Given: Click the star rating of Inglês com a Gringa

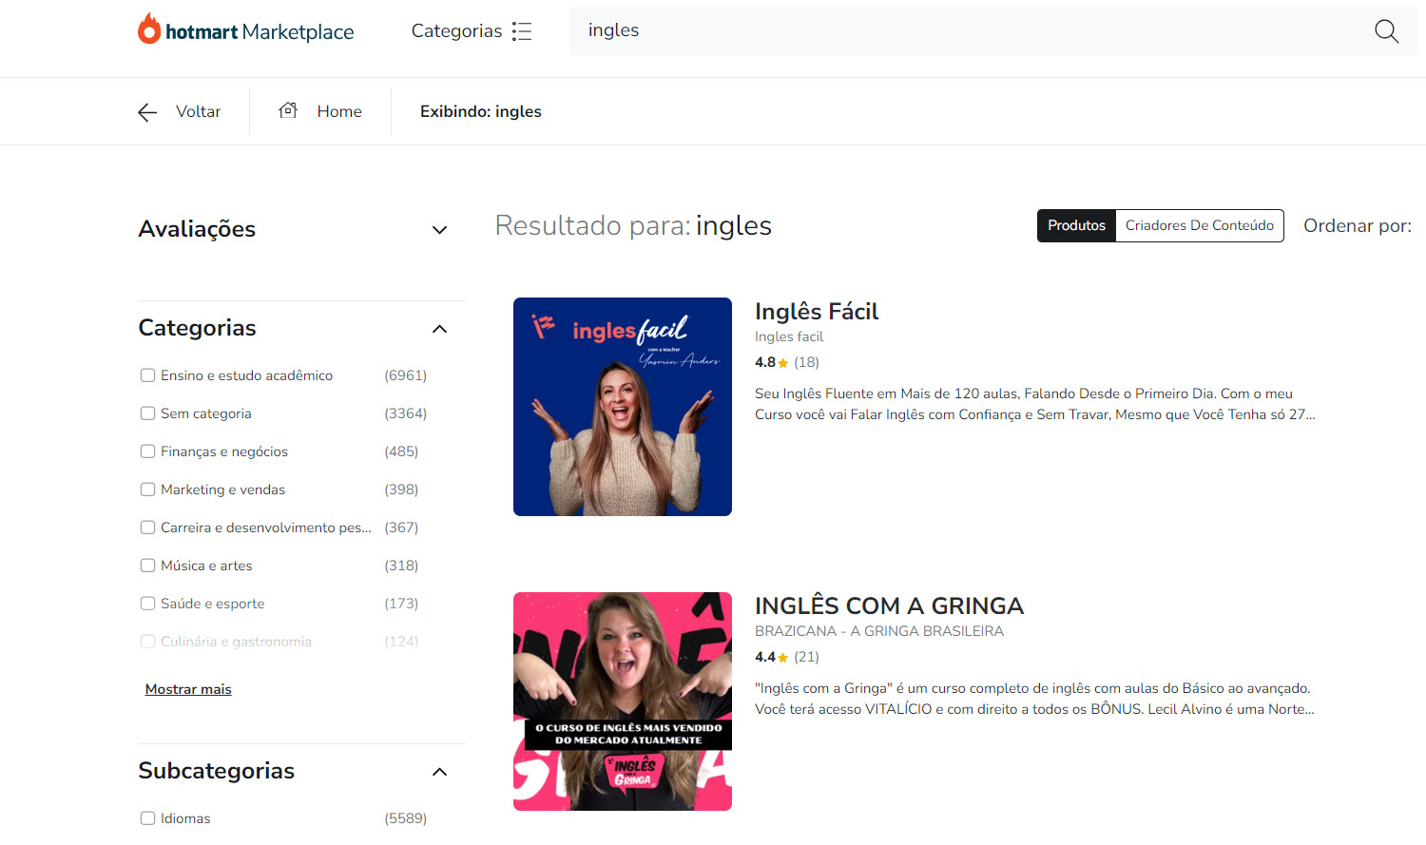Looking at the screenshot, I should click(x=783, y=657).
